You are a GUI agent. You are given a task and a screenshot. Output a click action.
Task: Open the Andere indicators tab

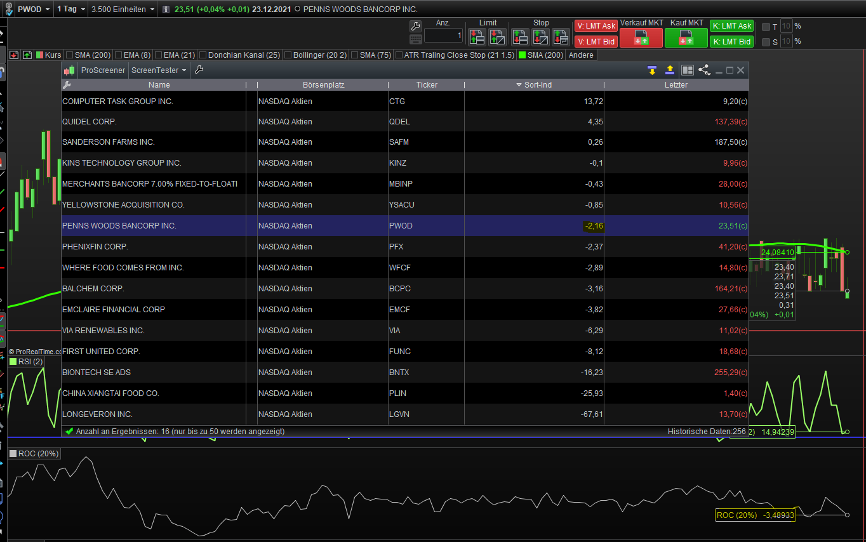coord(581,55)
